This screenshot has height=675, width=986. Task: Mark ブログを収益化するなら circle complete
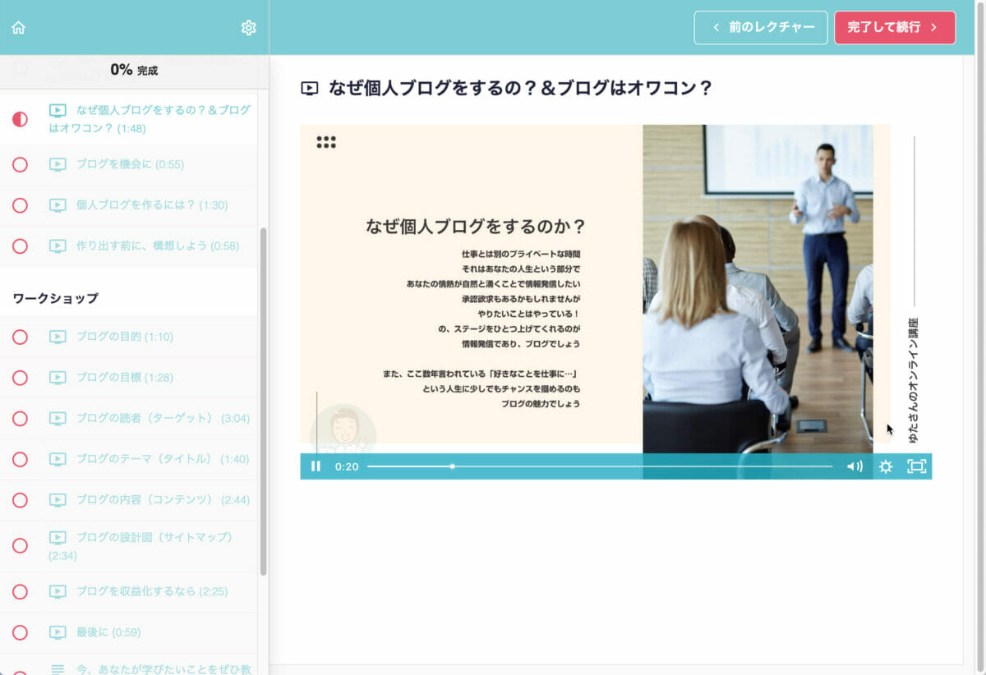pos(20,591)
